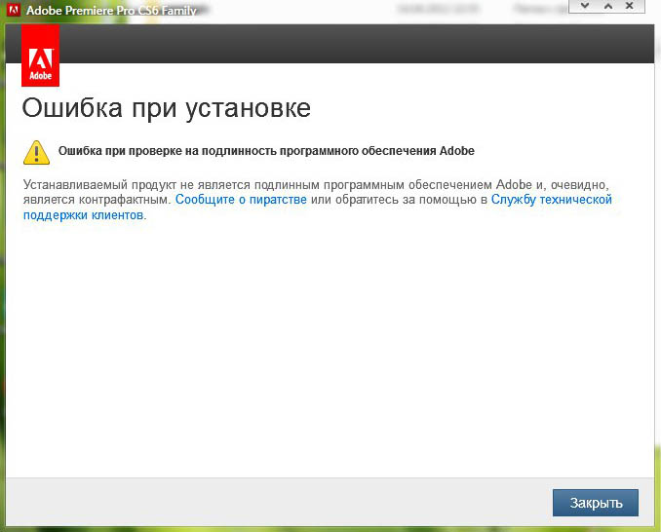This screenshot has width=661, height=532.
Task: Click the Закрыть button
Action: (596, 503)
